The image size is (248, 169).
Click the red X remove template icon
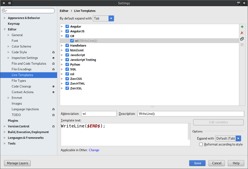click(242, 33)
